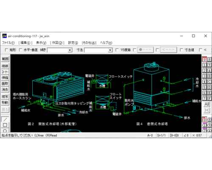Click the '図４ 密閉式冷却塔' caption in drawing
Viewport: 212px width, 170px height.
click(152, 124)
